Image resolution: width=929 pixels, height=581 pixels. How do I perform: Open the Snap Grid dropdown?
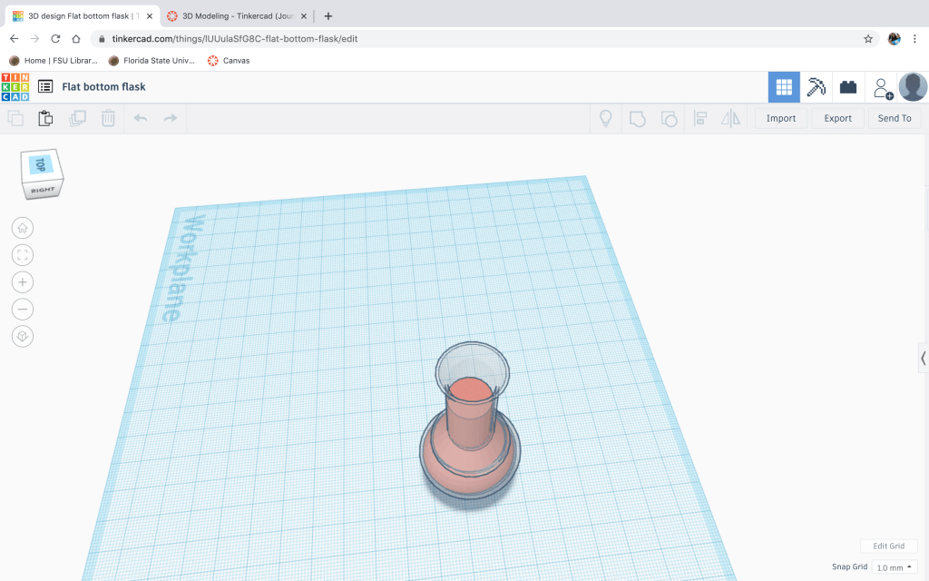click(894, 566)
